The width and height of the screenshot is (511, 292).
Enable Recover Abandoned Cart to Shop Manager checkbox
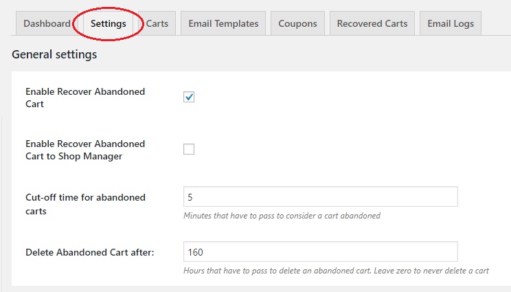189,149
